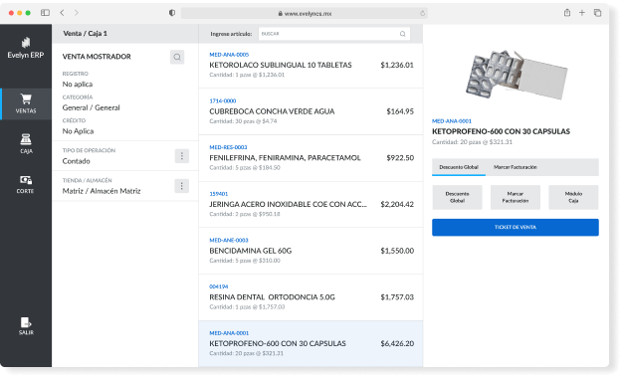The width and height of the screenshot is (623, 379).
Task: Open the Corte cash-cut section
Action: 26,184
